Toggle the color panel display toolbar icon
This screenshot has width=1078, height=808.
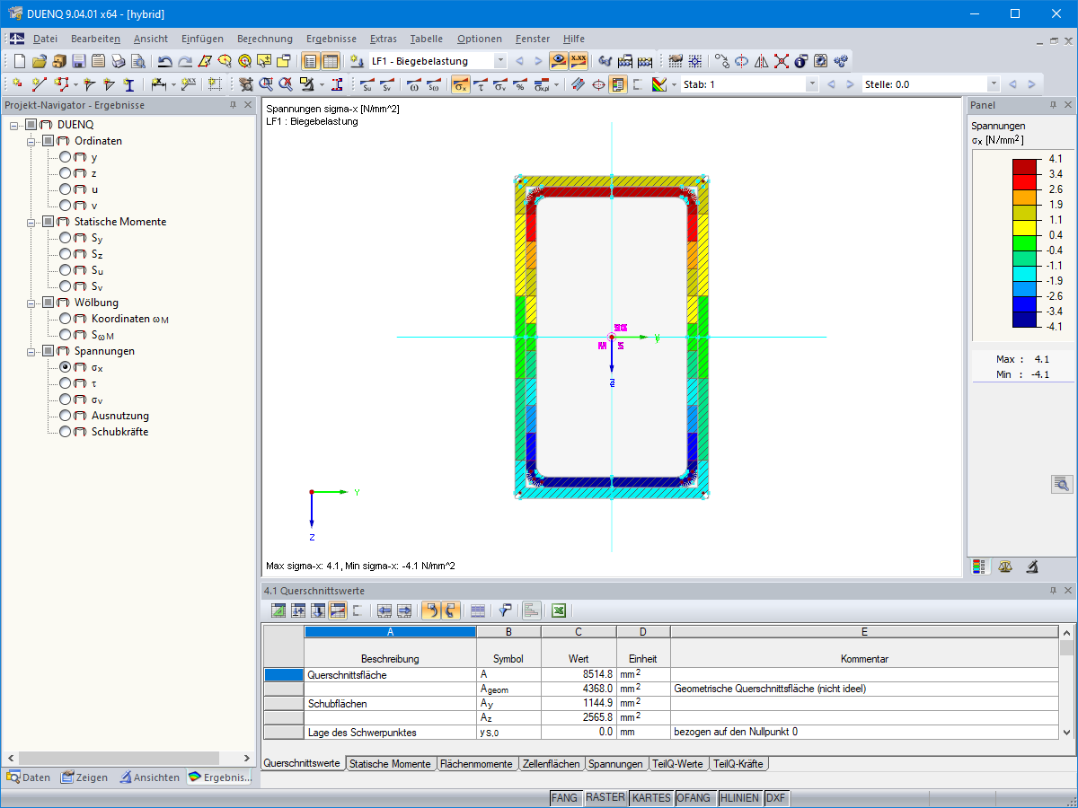pos(618,84)
